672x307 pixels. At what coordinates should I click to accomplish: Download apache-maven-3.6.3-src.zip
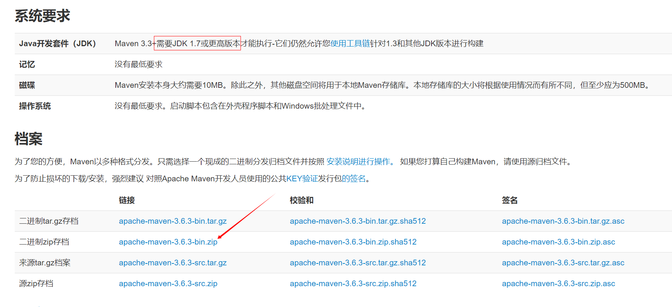point(168,284)
